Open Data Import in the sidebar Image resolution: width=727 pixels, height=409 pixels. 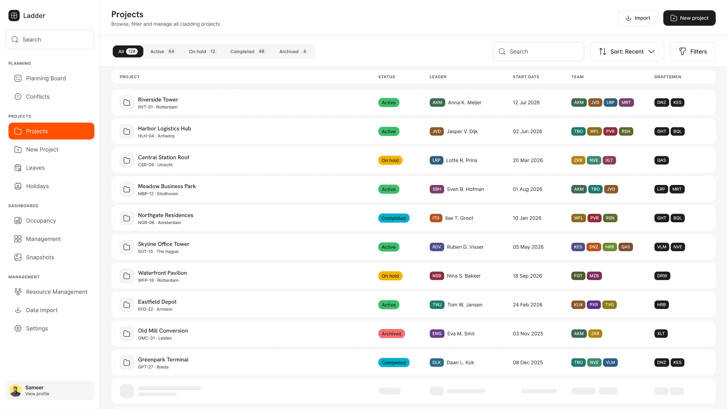tap(51, 310)
